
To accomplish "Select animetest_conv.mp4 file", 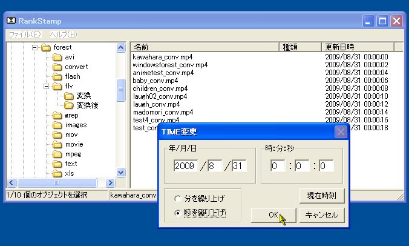I will pos(163,73).
